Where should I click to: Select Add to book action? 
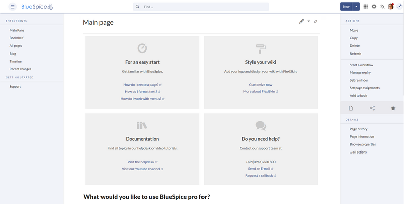[x=359, y=96]
